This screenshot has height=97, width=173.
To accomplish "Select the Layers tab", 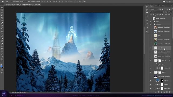I will coord(152,6).
